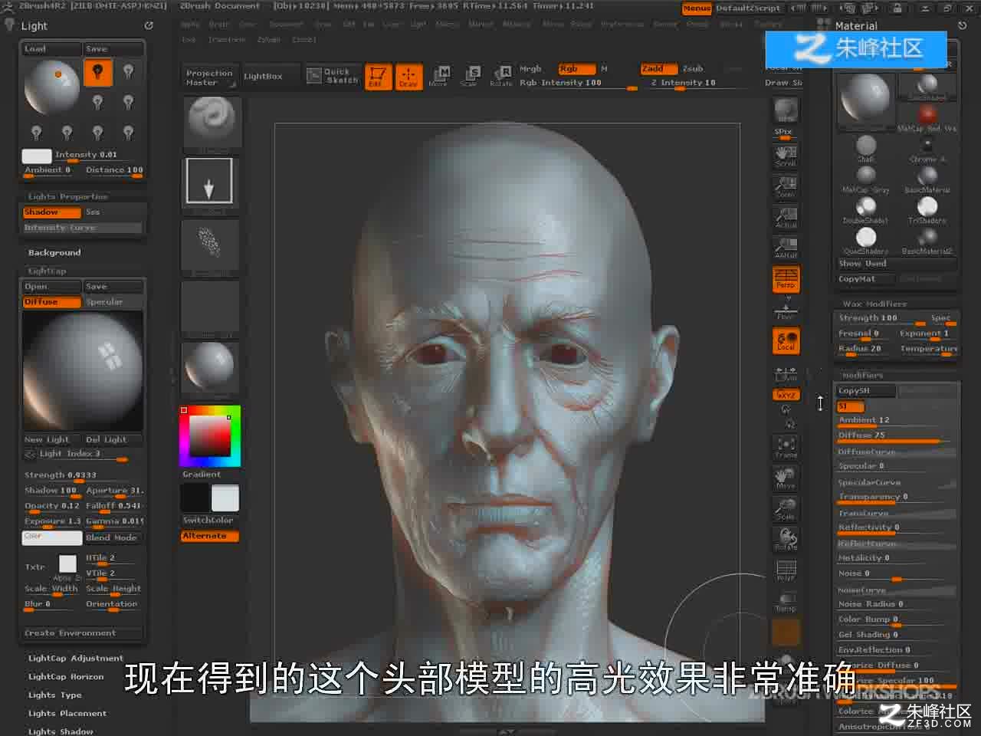The height and width of the screenshot is (736, 981).
Task: Open the Zplugin menu
Action: [269, 39]
